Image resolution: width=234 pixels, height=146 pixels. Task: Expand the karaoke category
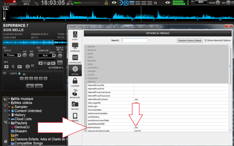coord(85,61)
